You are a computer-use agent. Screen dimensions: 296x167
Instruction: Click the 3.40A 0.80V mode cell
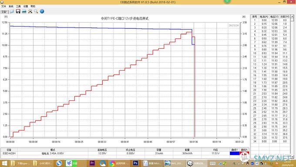click(x=53, y=153)
